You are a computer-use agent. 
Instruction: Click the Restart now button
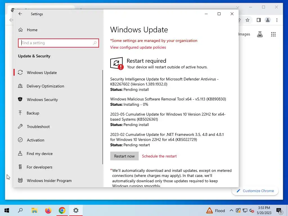(x=124, y=156)
